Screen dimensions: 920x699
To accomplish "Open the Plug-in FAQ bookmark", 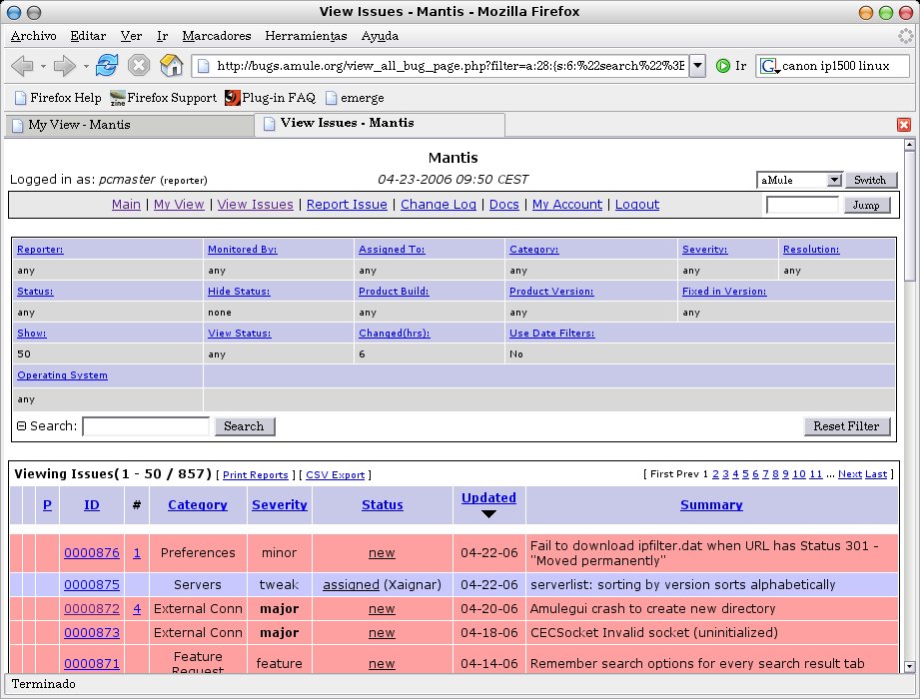I will click(x=270, y=98).
